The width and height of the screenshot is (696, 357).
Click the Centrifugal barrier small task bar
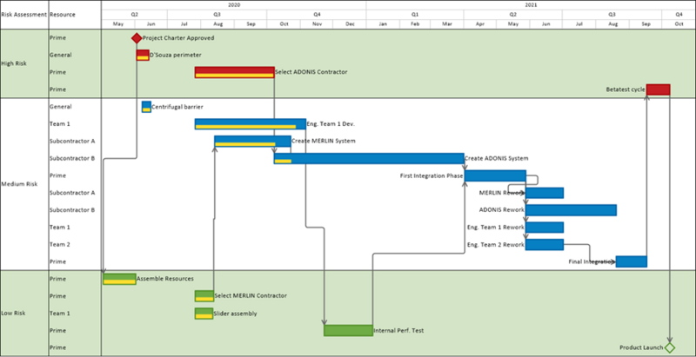click(146, 107)
